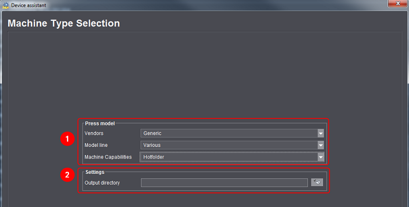Image resolution: width=409 pixels, height=207 pixels.
Task: Click the Output directory label
Action: coord(102,183)
